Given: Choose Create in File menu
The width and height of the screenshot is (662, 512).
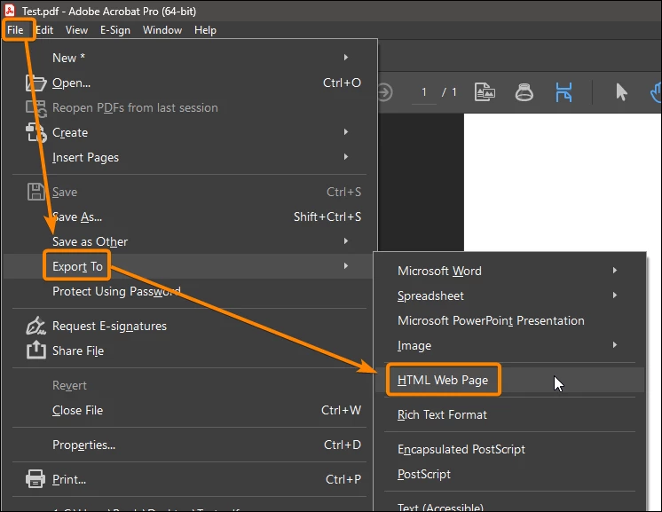Looking at the screenshot, I should click(190, 132).
